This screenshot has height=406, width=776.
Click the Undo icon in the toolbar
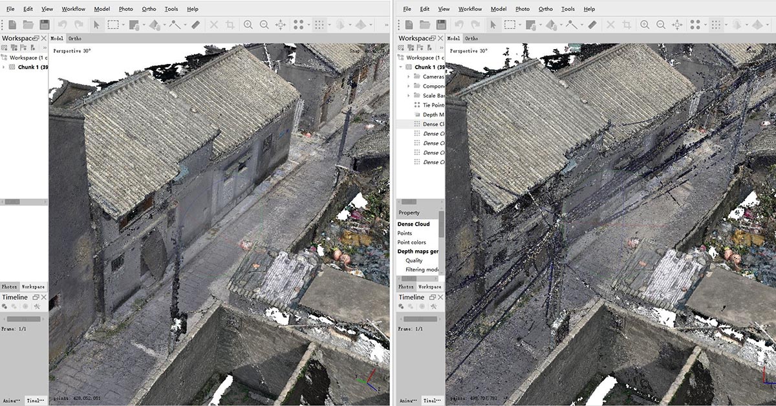click(63, 24)
